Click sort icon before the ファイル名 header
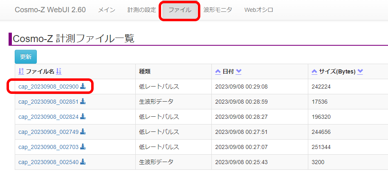This screenshot has width=388, height=180. [21, 71]
